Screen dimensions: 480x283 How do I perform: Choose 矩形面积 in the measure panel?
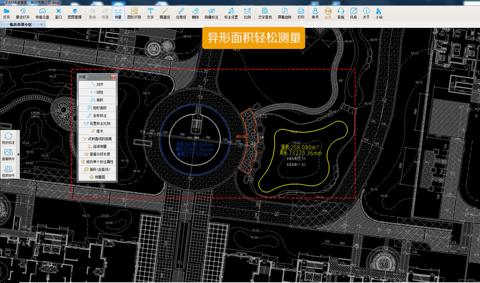pos(97,108)
